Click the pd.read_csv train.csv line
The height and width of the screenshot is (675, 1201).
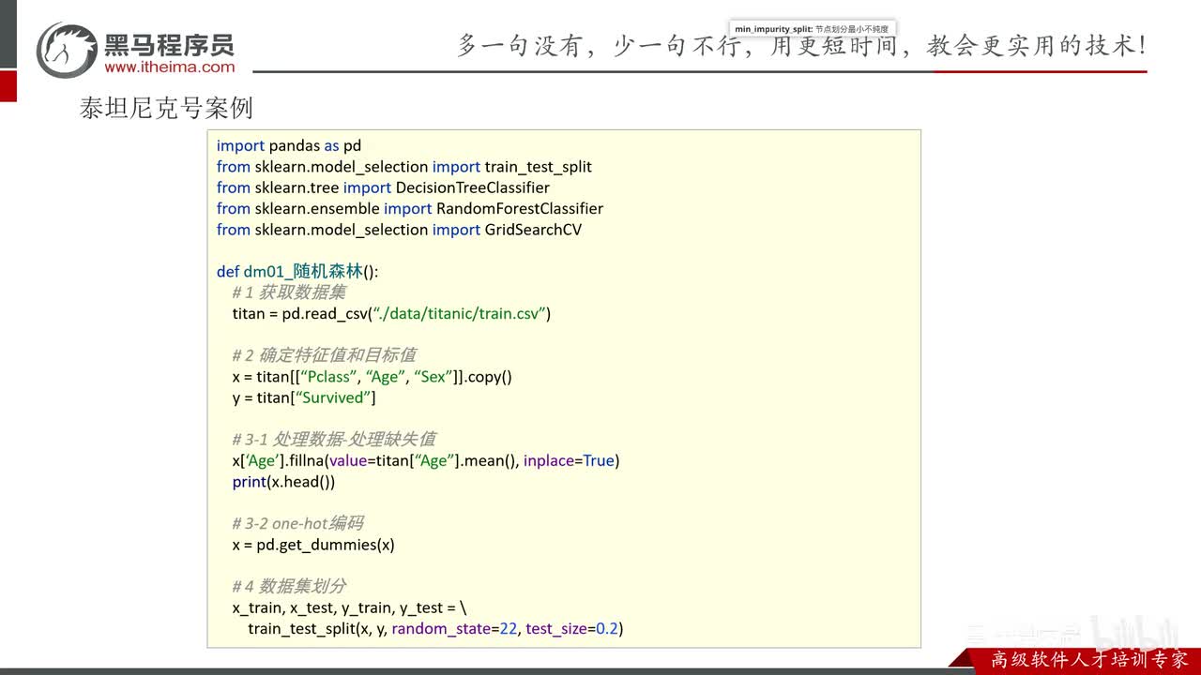(x=391, y=313)
